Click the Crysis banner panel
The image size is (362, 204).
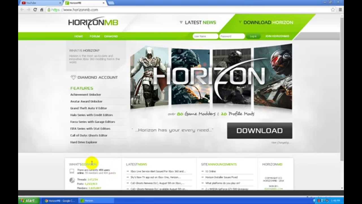pos(273,76)
